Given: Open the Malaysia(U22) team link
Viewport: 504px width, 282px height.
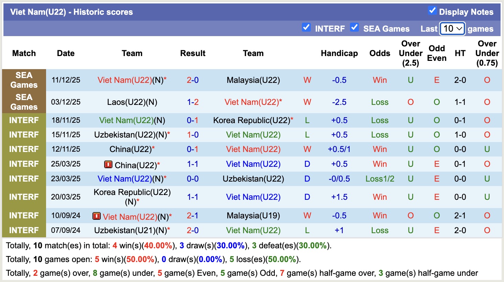Looking at the screenshot, I should (x=253, y=80).
